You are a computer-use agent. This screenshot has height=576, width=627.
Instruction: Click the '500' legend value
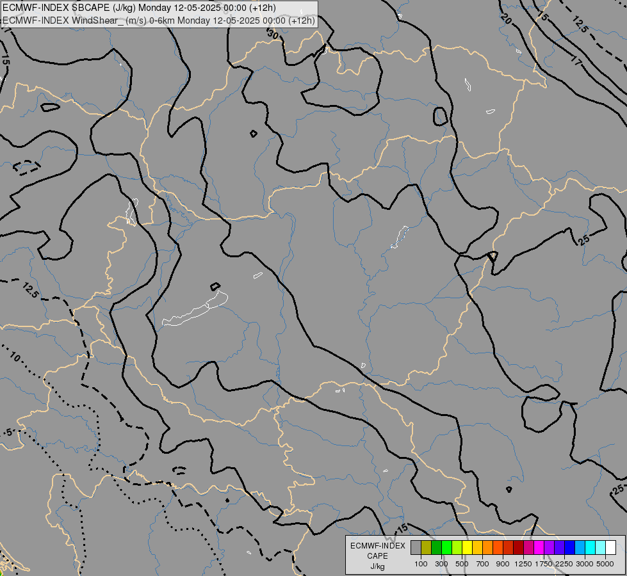pyautogui.click(x=462, y=564)
